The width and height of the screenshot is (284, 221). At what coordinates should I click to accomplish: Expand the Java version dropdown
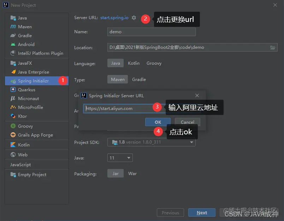pos(120,158)
